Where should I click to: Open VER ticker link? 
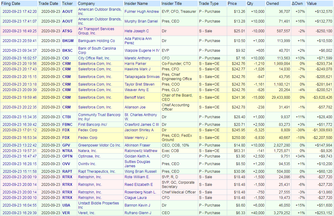click(x=66, y=213)
